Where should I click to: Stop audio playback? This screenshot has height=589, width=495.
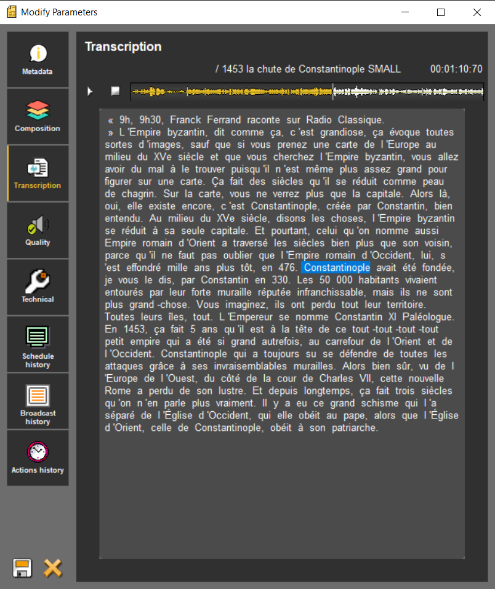tap(115, 91)
